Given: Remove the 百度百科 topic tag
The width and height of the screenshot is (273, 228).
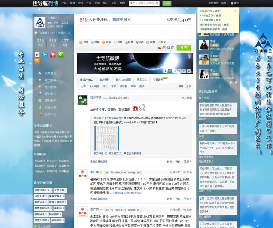Looking at the screenshot, I should (66, 191).
